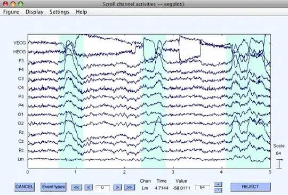The height and width of the screenshot is (195, 288).
Task: Click the P3 channel label
Action: coord(21,96)
